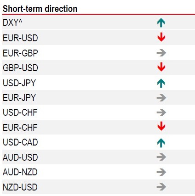Image resolution: width=195 pixels, height=196 pixels.
Task: Select the USD-JPY pair label
Action: 19,83
